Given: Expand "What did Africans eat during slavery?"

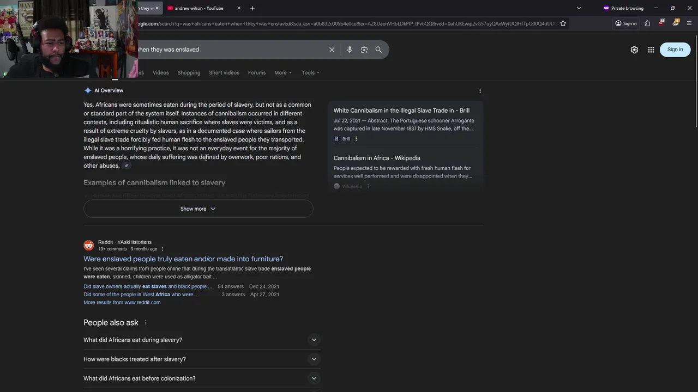Looking at the screenshot, I should click(x=314, y=340).
